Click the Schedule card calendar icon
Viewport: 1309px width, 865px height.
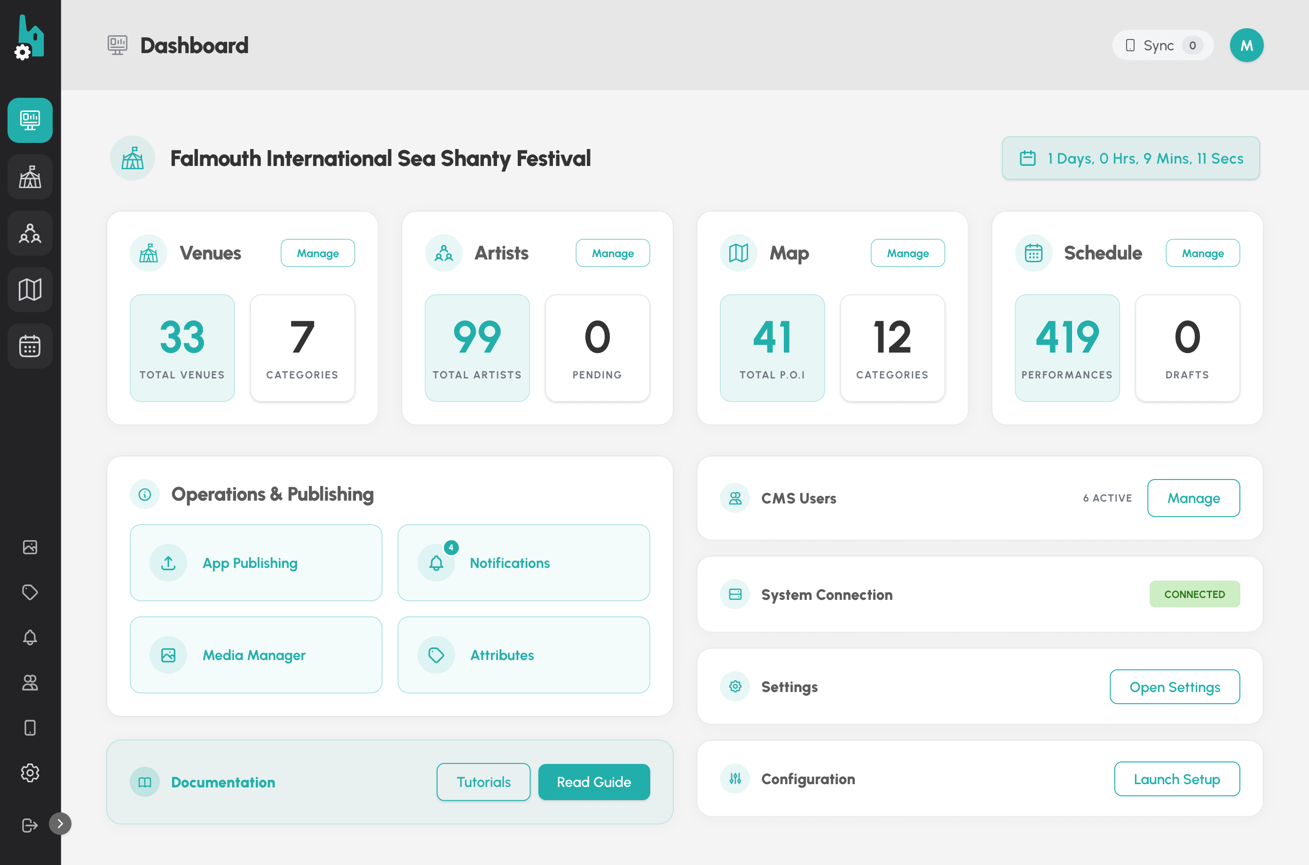click(1034, 253)
